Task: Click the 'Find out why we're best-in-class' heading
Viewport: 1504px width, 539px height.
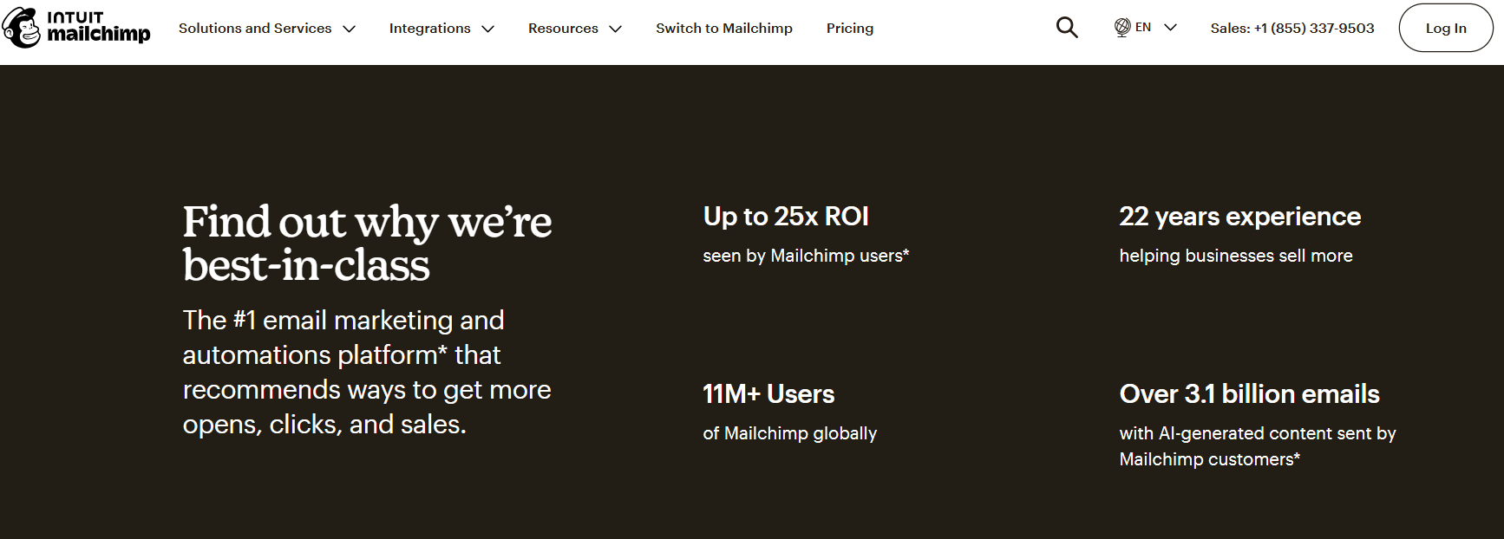Action: [367, 244]
